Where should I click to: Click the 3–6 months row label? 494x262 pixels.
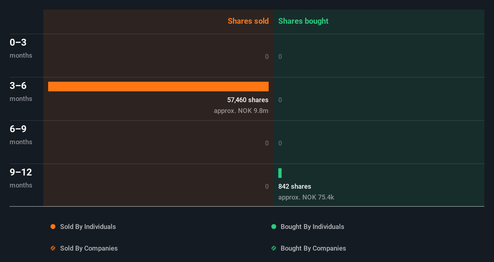pyautogui.click(x=21, y=92)
